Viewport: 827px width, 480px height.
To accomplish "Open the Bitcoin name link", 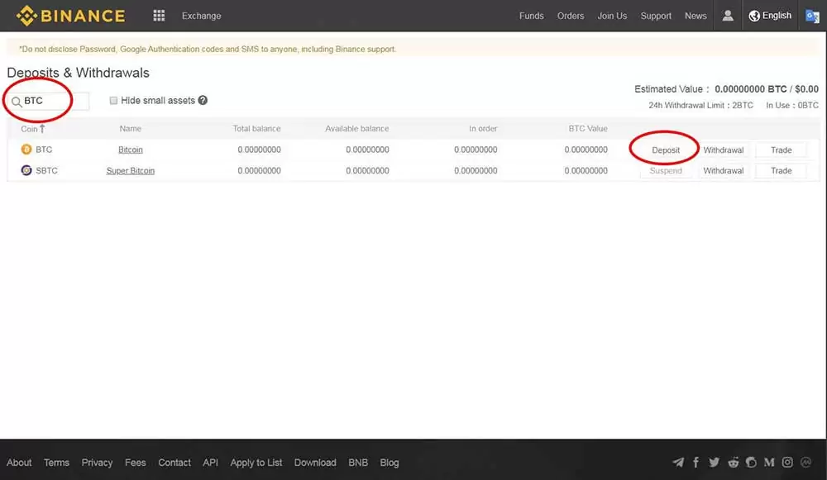I will click(x=131, y=150).
